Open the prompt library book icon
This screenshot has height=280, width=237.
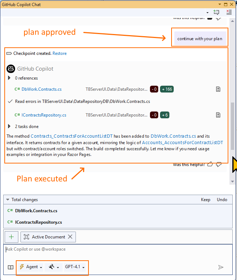(x=11, y=267)
